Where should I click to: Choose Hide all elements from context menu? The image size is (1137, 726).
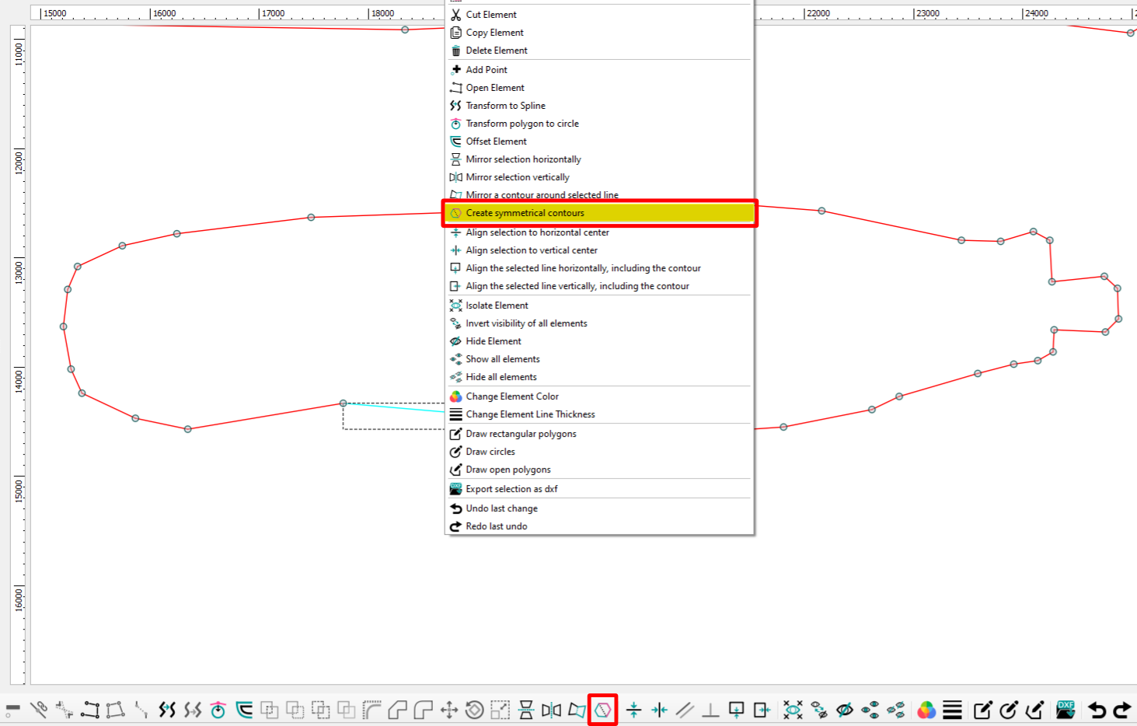[x=501, y=377]
